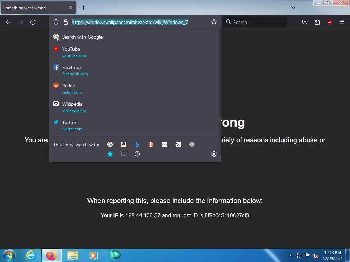
Task: Click 'This time, search with:' label
Action: tap(76, 145)
